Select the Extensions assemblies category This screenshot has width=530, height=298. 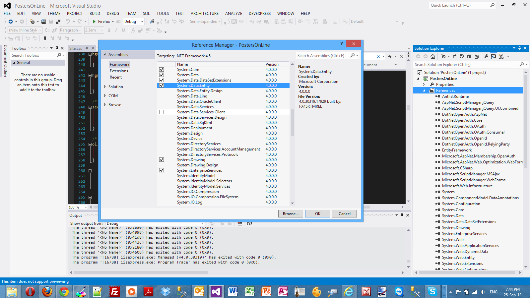click(x=119, y=71)
